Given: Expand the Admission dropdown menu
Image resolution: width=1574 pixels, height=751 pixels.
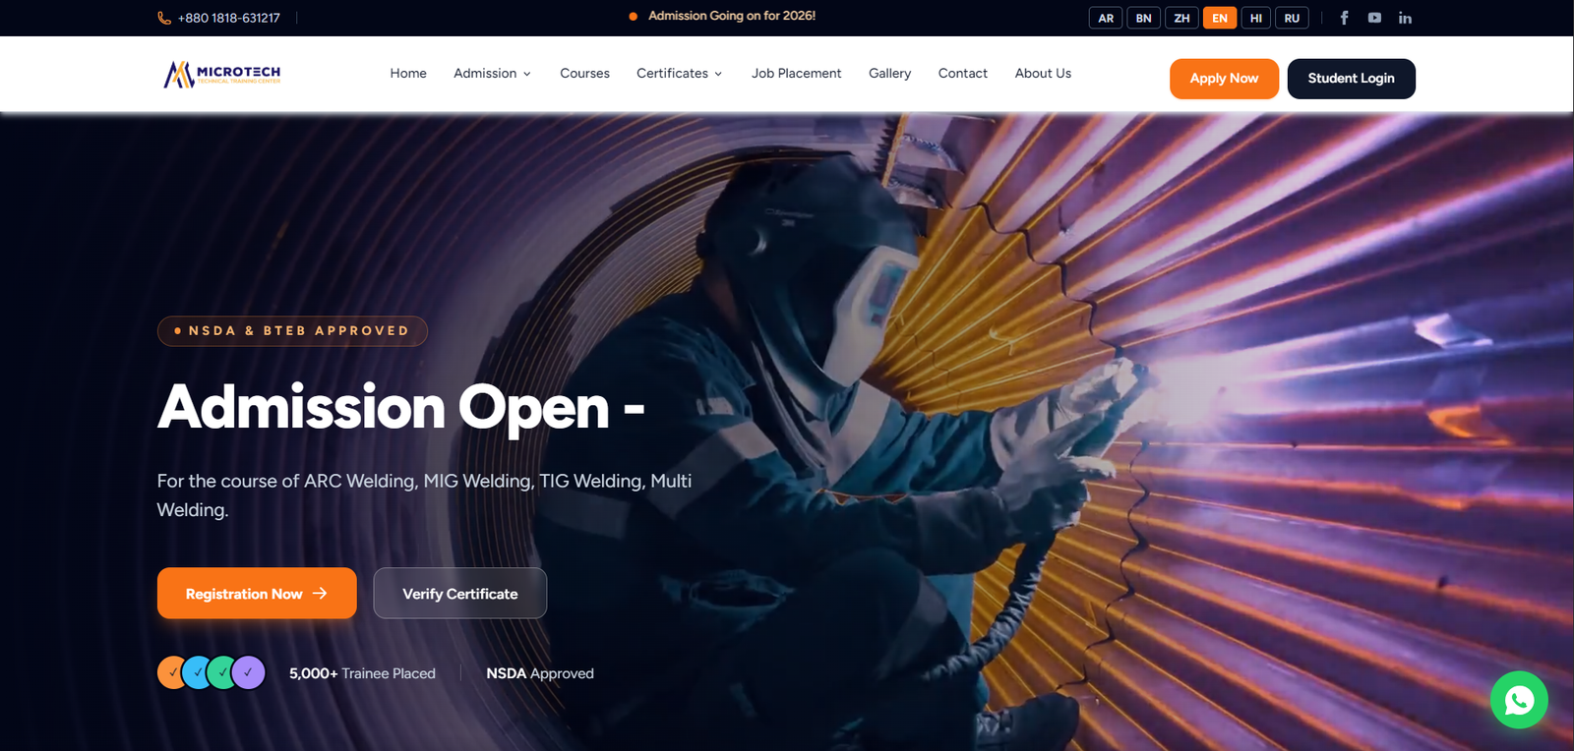Looking at the screenshot, I should pyautogui.click(x=493, y=74).
